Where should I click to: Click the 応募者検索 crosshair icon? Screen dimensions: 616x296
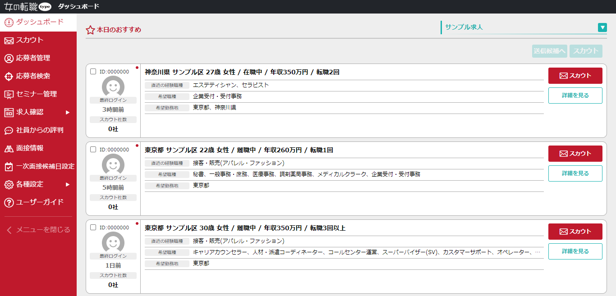[x=9, y=76]
